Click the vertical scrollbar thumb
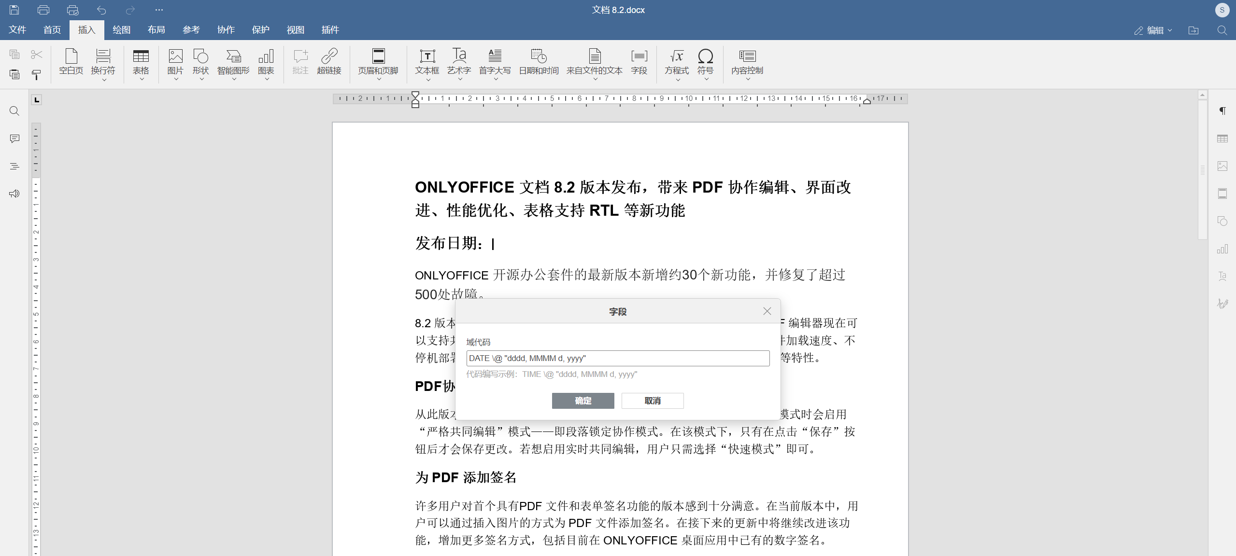Viewport: 1236px width, 556px height. (x=1202, y=169)
